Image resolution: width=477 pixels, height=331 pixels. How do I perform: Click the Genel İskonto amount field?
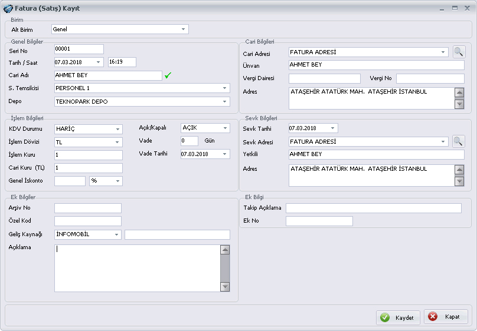[x=70, y=181]
